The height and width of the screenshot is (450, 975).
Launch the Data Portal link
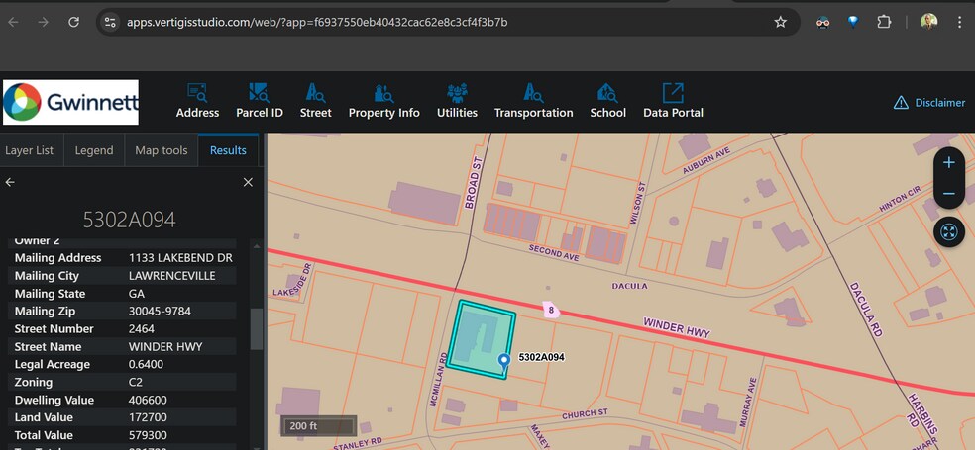click(673, 102)
